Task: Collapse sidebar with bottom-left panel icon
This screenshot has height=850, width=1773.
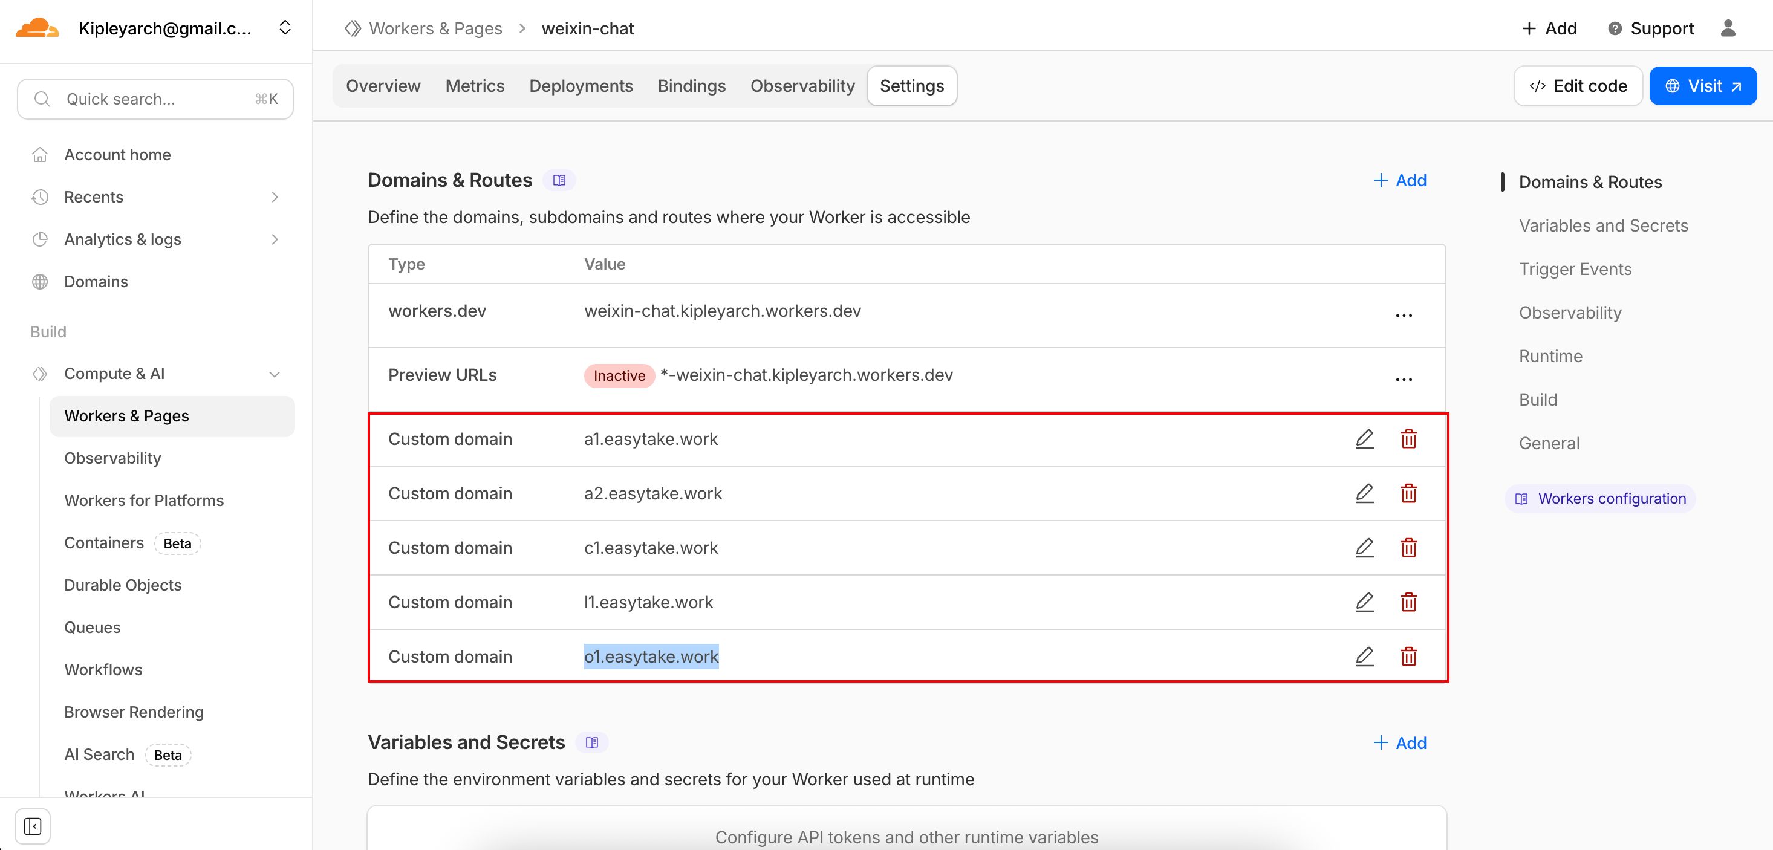Action: [x=32, y=826]
